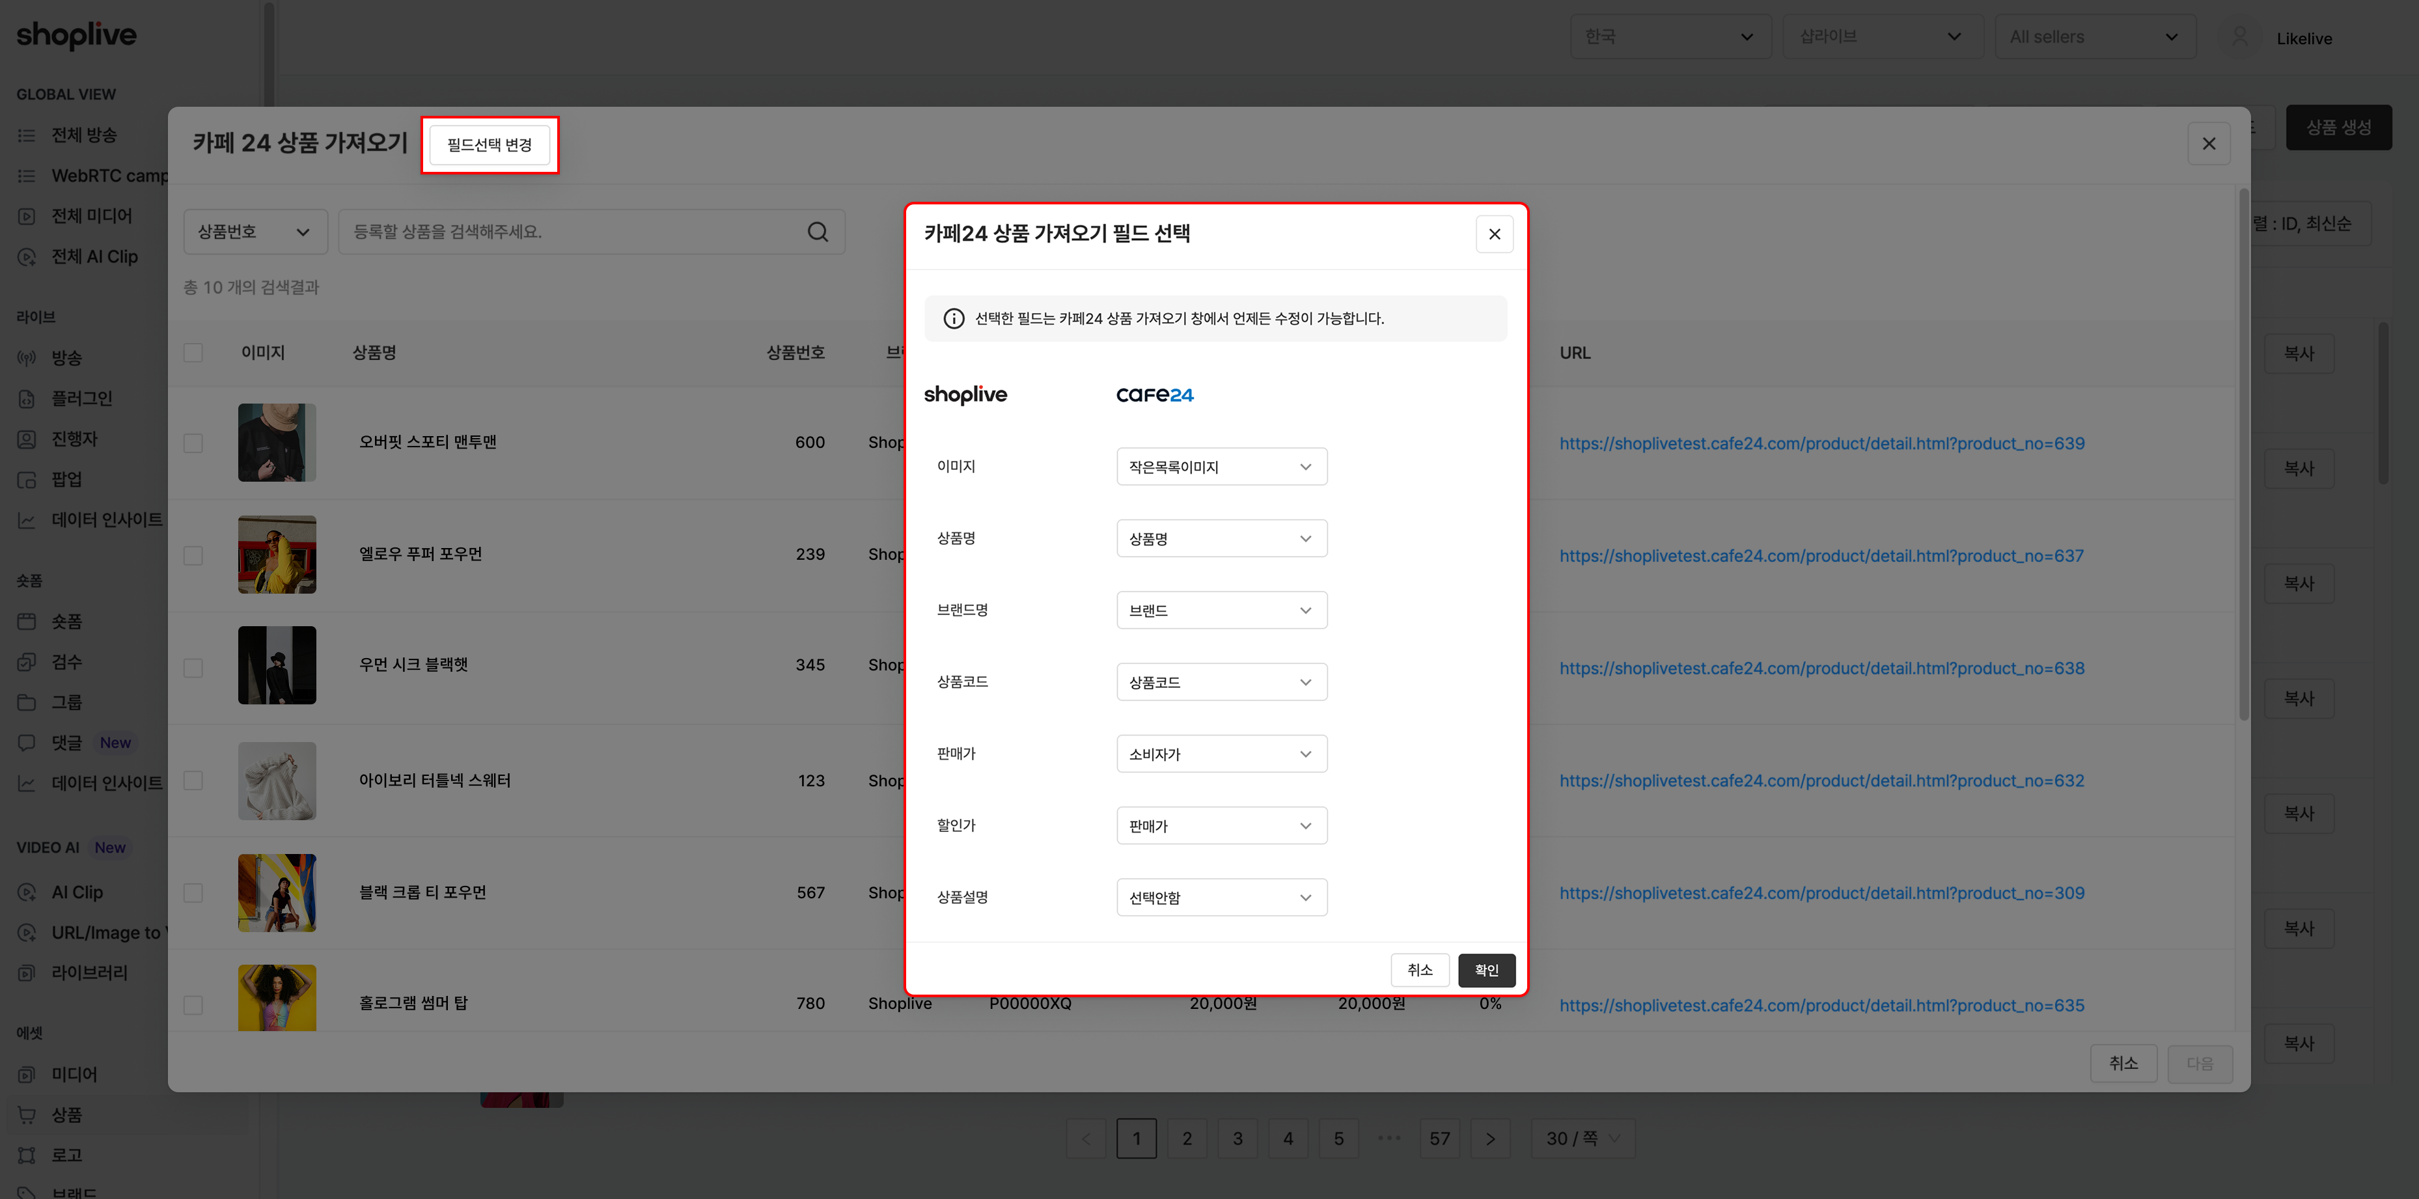Click the Likelive user avatar icon
This screenshot has width=2419, height=1199.
pos(2239,38)
